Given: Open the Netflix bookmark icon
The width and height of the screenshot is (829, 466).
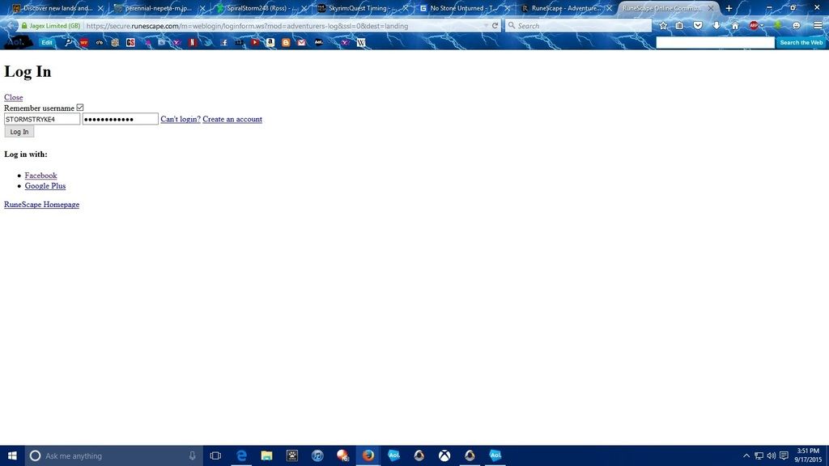Looking at the screenshot, I should [x=193, y=42].
